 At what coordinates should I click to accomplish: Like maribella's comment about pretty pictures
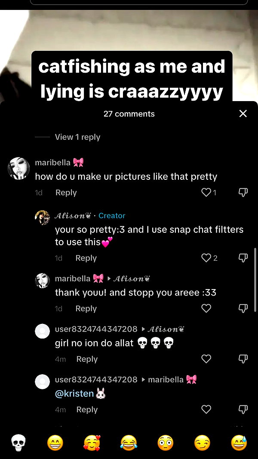coord(206,192)
